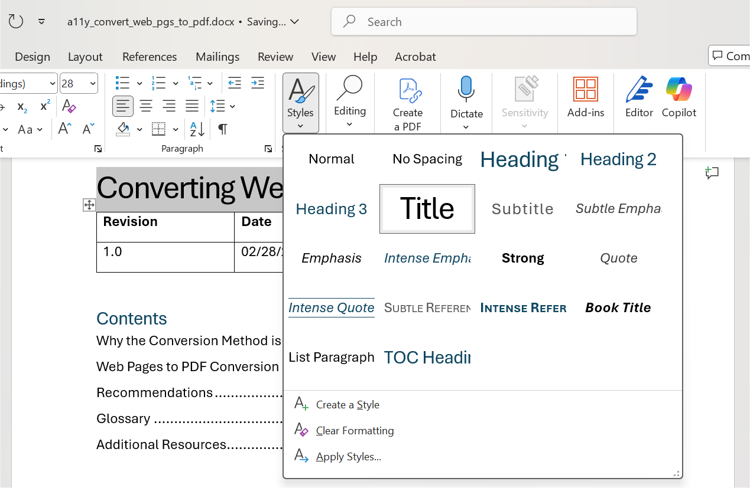Open shading color fill bucket
The image size is (750, 488).
click(x=123, y=129)
